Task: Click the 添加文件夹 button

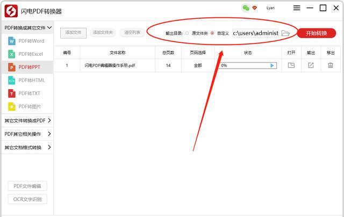Action: coord(103,32)
